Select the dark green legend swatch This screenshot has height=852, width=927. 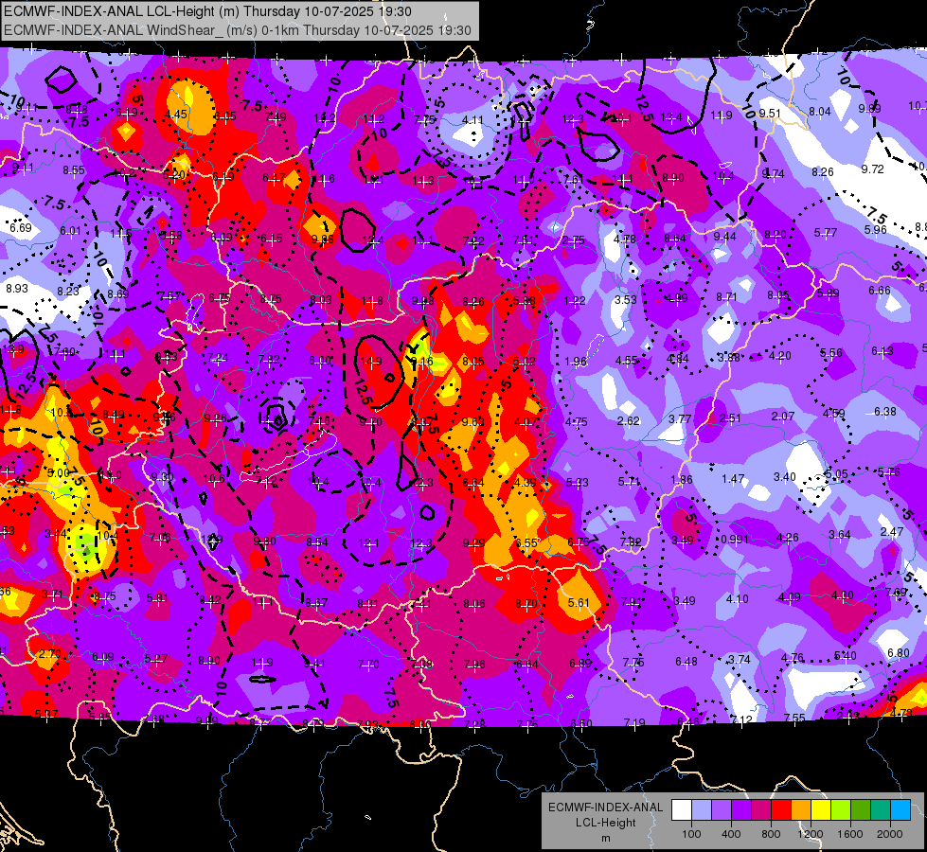[860, 810]
